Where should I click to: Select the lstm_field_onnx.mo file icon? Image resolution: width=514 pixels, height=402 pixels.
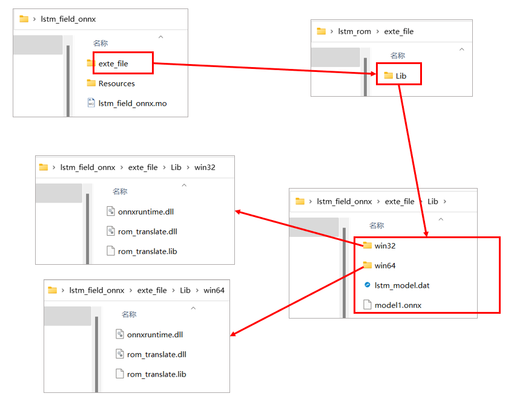tap(91, 103)
